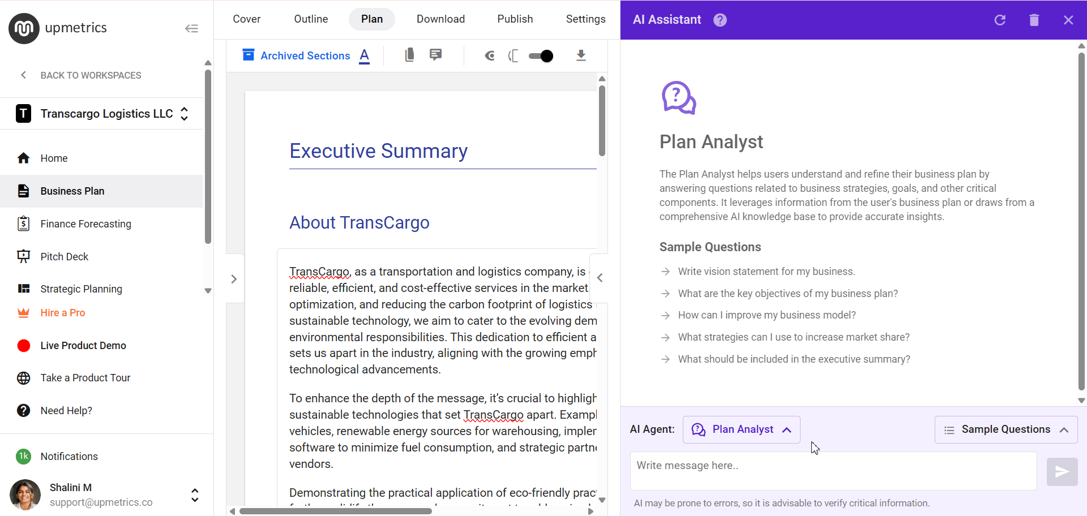The height and width of the screenshot is (516, 1087).
Task: Click the Plan Analyst chat bubble icon
Action: tap(679, 98)
